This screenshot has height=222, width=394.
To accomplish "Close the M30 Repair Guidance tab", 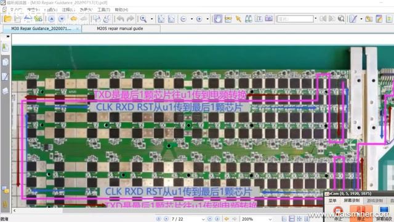I will tap(78, 29).
